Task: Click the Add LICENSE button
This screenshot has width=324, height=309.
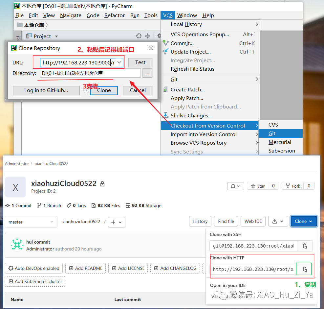Action: (128, 268)
